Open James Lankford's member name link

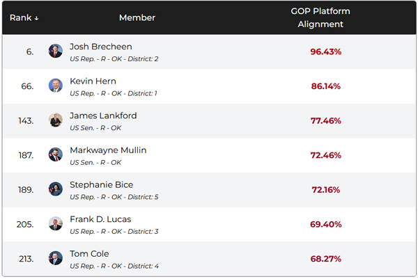(x=103, y=115)
